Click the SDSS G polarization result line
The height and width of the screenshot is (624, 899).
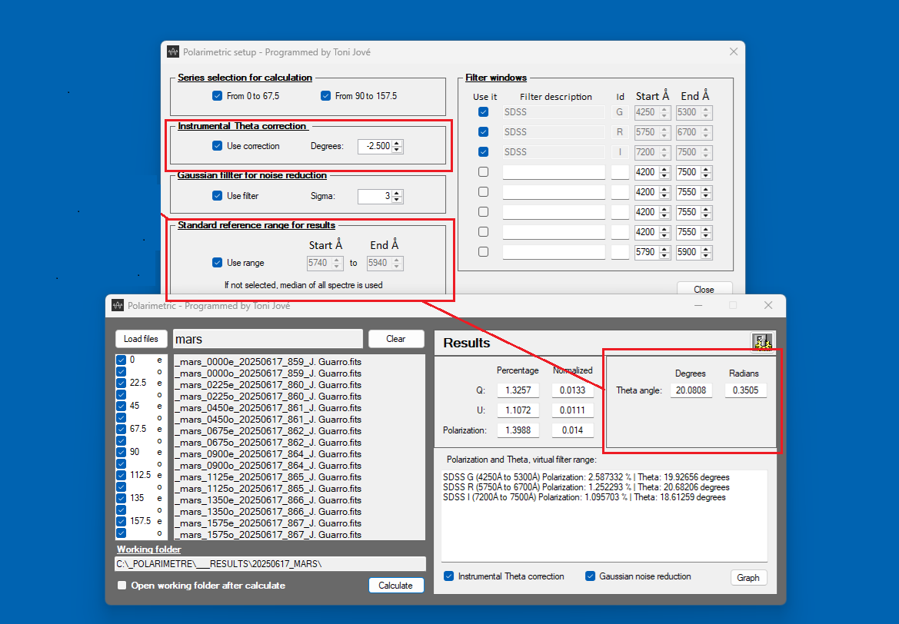(586, 477)
